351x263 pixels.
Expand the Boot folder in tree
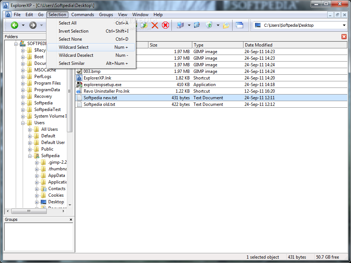tap(23, 57)
